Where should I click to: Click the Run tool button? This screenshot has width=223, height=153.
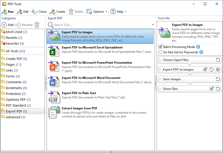pos(7,12)
